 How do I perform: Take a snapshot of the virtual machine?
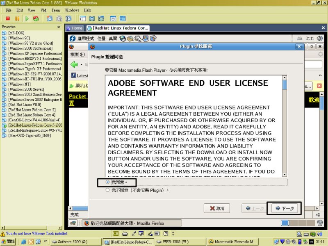point(50,18)
